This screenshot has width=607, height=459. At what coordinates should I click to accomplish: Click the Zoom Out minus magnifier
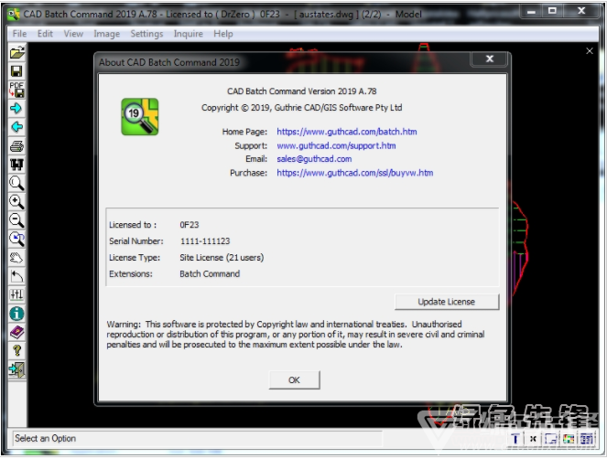tap(16, 220)
